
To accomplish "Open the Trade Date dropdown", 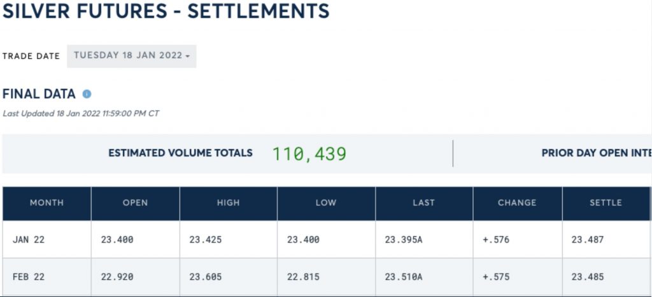I will tap(132, 55).
